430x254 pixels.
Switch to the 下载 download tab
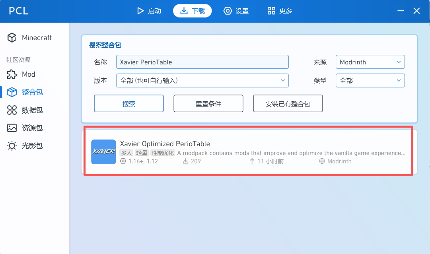click(192, 11)
